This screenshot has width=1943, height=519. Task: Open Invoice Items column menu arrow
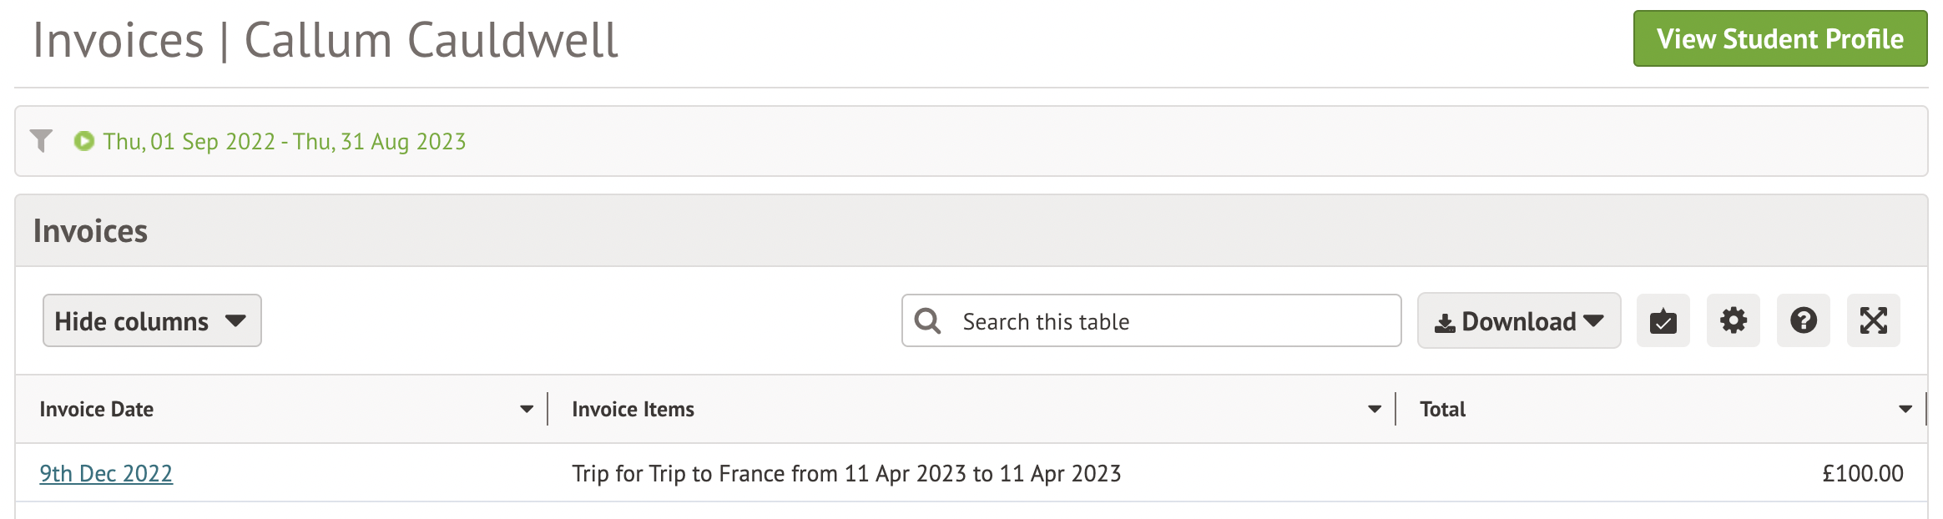click(1375, 410)
